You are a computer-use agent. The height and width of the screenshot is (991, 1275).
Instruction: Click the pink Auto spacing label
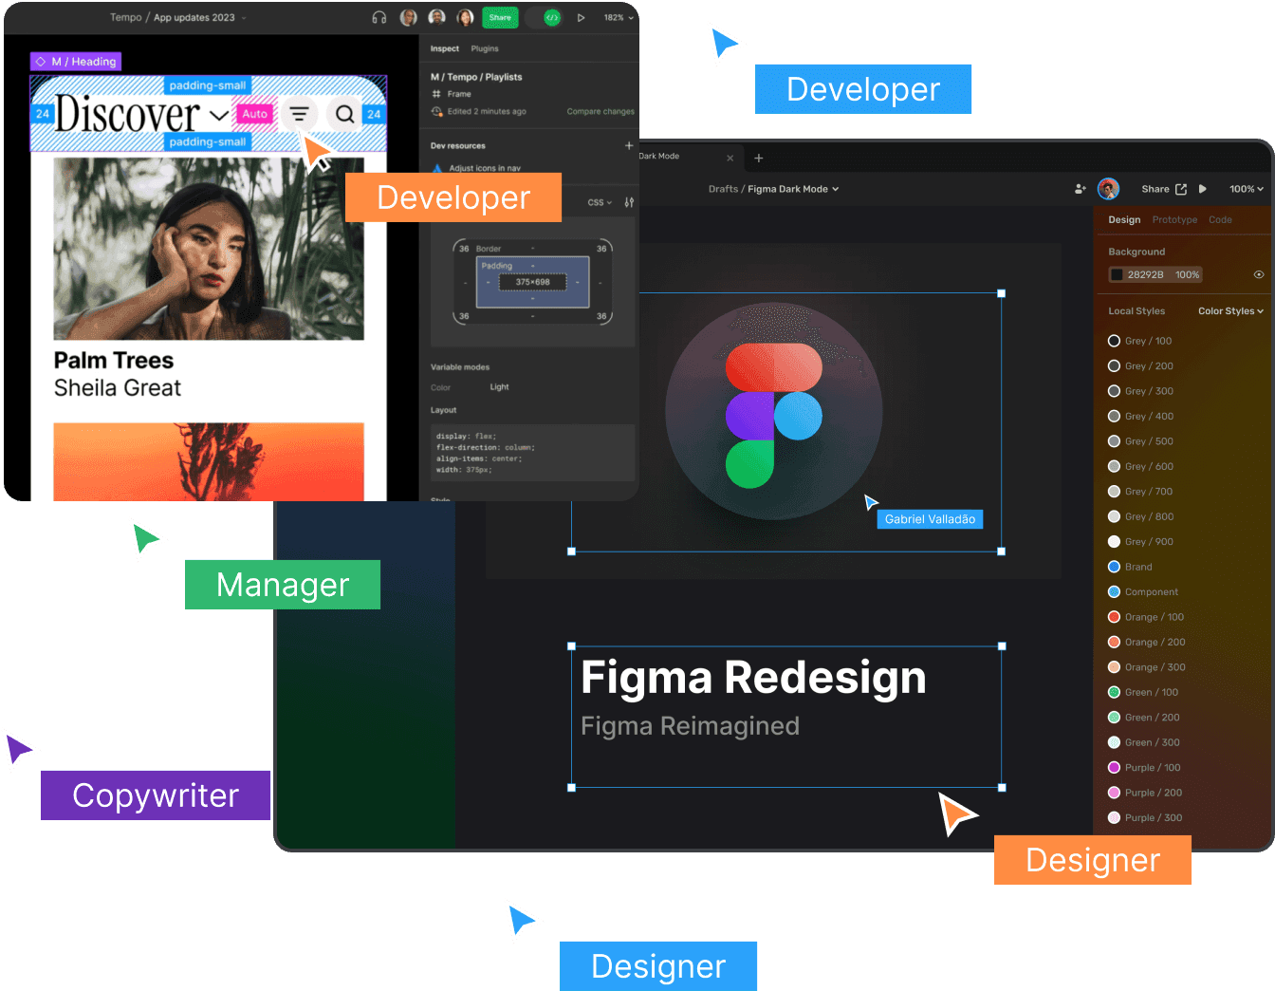click(x=254, y=114)
